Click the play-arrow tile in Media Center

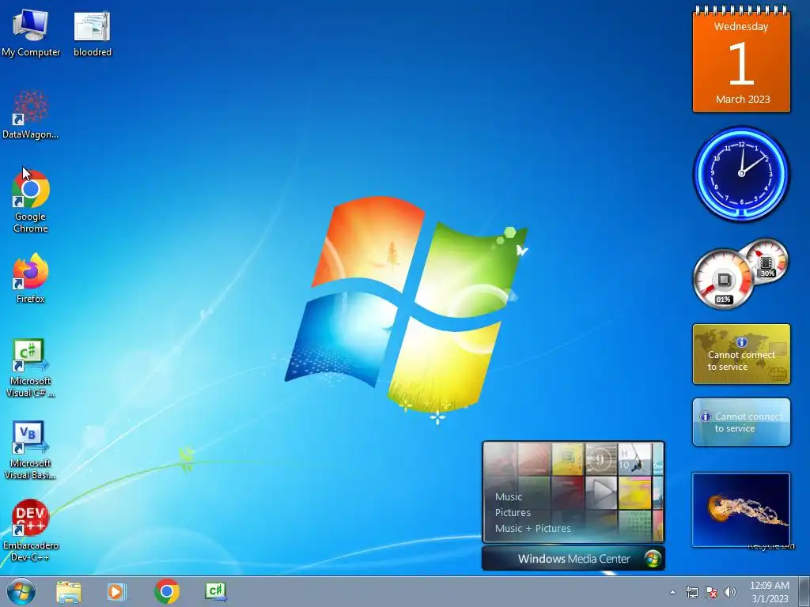pyautogui.click(x=601, y=492)
